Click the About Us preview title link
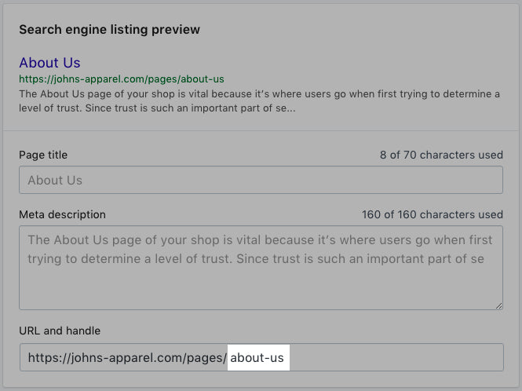Viewport: 522px width, 391px height. click(x=49, y=63)
